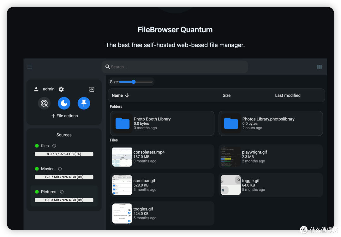Select toggle.gif thumbnail

tap(230, 185)
